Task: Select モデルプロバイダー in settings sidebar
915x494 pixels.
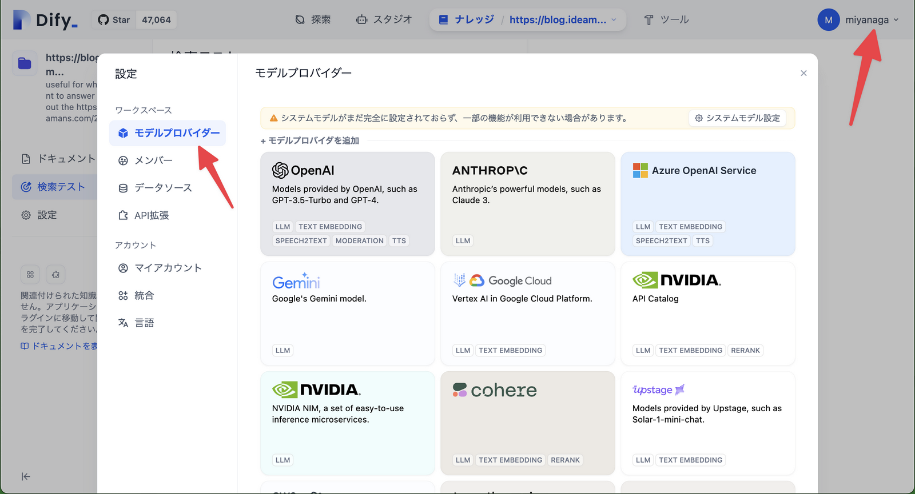Action: (x=168, y=133)
